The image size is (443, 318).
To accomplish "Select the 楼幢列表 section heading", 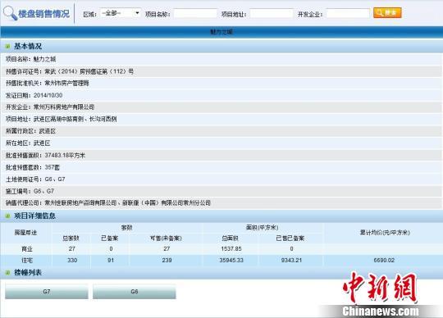I will 28,273.
